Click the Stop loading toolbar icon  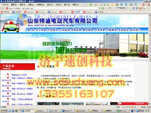pos(101,5)
